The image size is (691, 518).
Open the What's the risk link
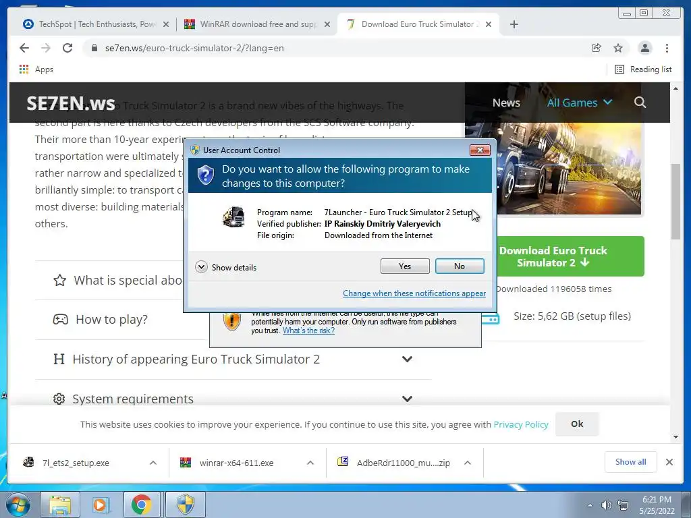coord(308,330)
